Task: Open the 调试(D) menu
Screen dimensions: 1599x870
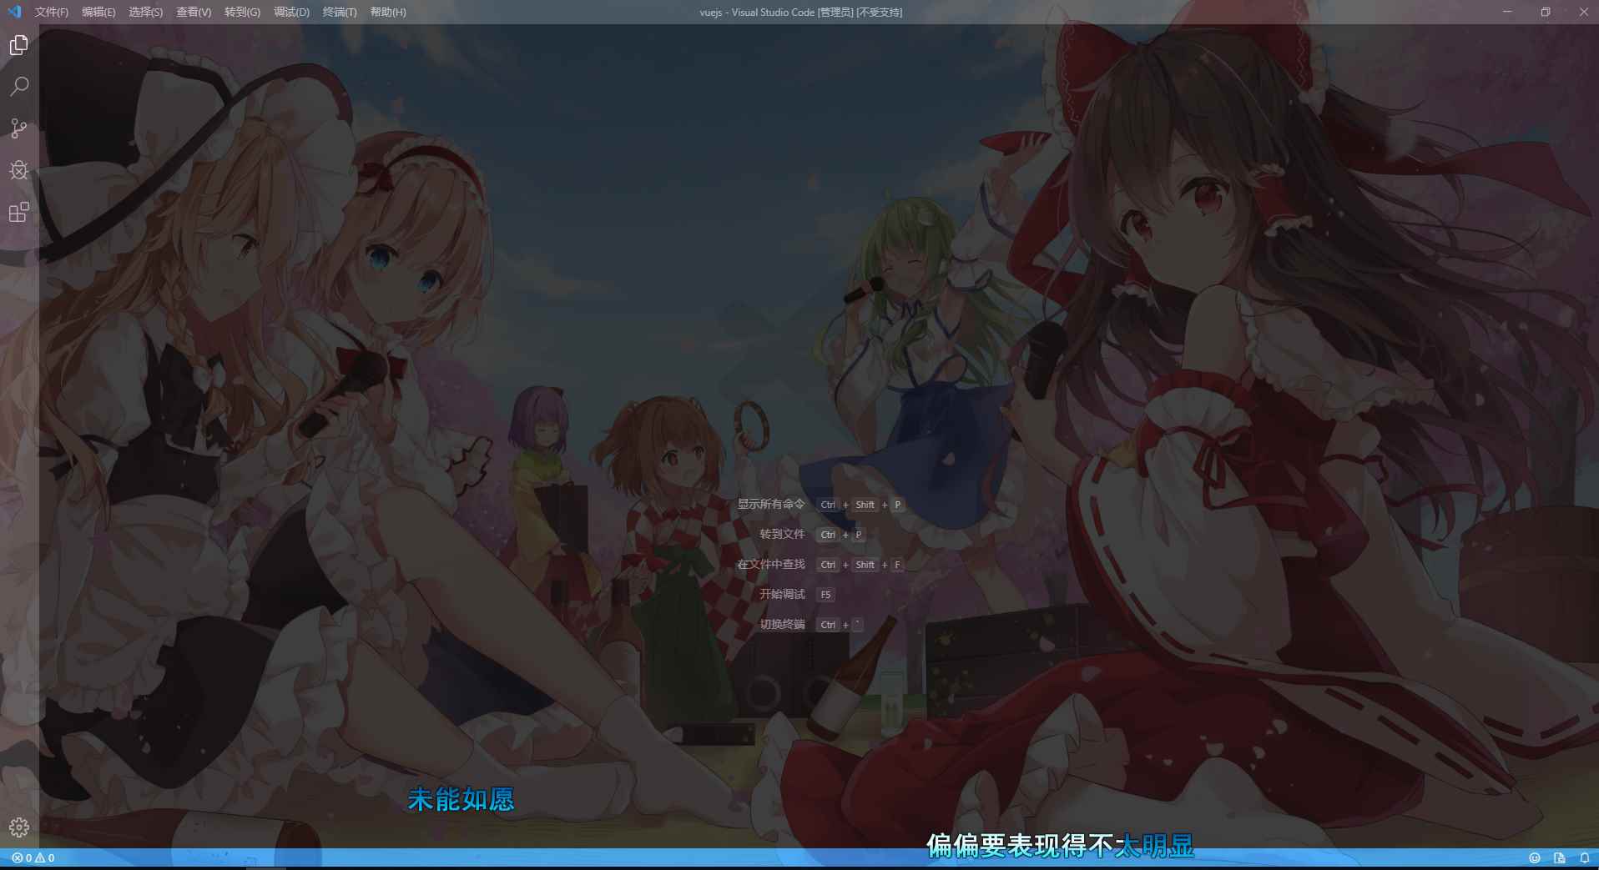Action: [291, 12]
